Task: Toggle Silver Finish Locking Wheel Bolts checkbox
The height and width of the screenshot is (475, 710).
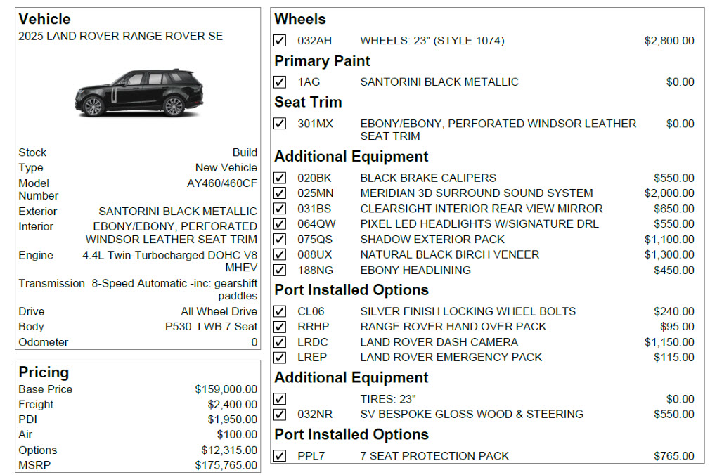Action: pyautogui.click(x=280, y=311)
